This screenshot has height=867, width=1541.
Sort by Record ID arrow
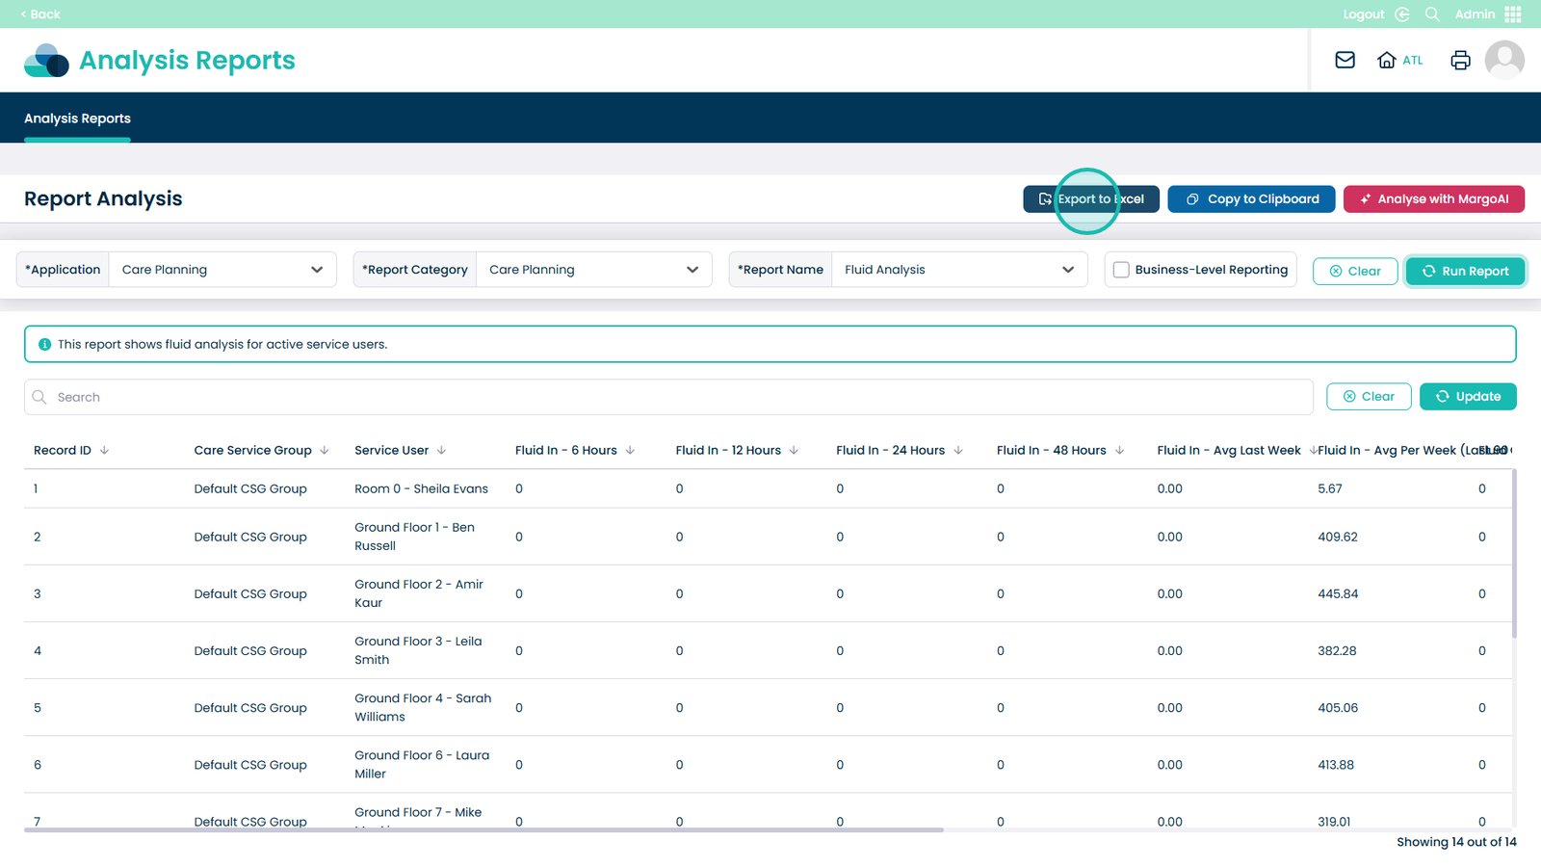tap(105, 450)
